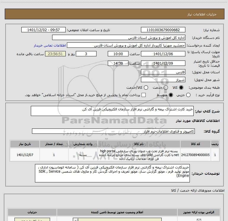The height and width of the screenshot is (221, 228).
Task: Click the واحد شمارش column header
Action: click(83, 144)
